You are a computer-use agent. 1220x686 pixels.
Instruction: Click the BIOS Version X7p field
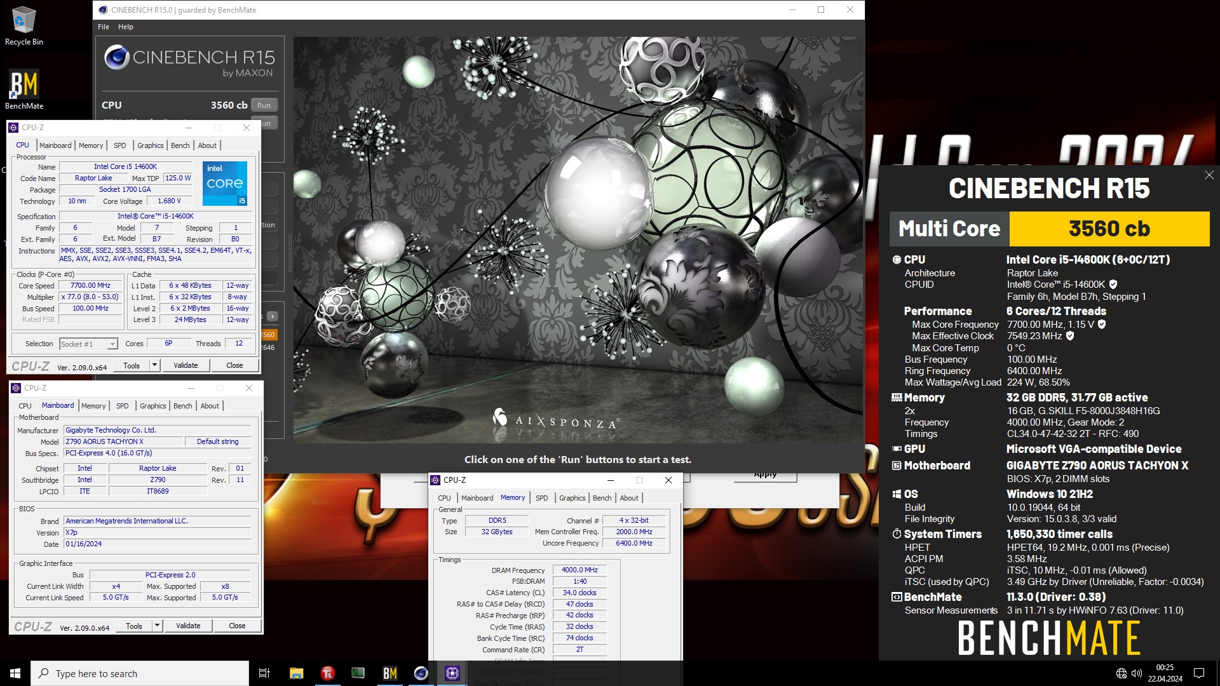(x=158, y=533)
